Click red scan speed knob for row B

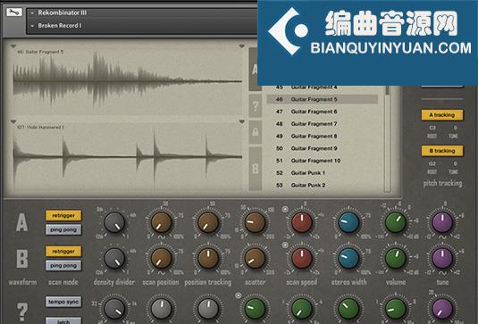click(302, 259)
